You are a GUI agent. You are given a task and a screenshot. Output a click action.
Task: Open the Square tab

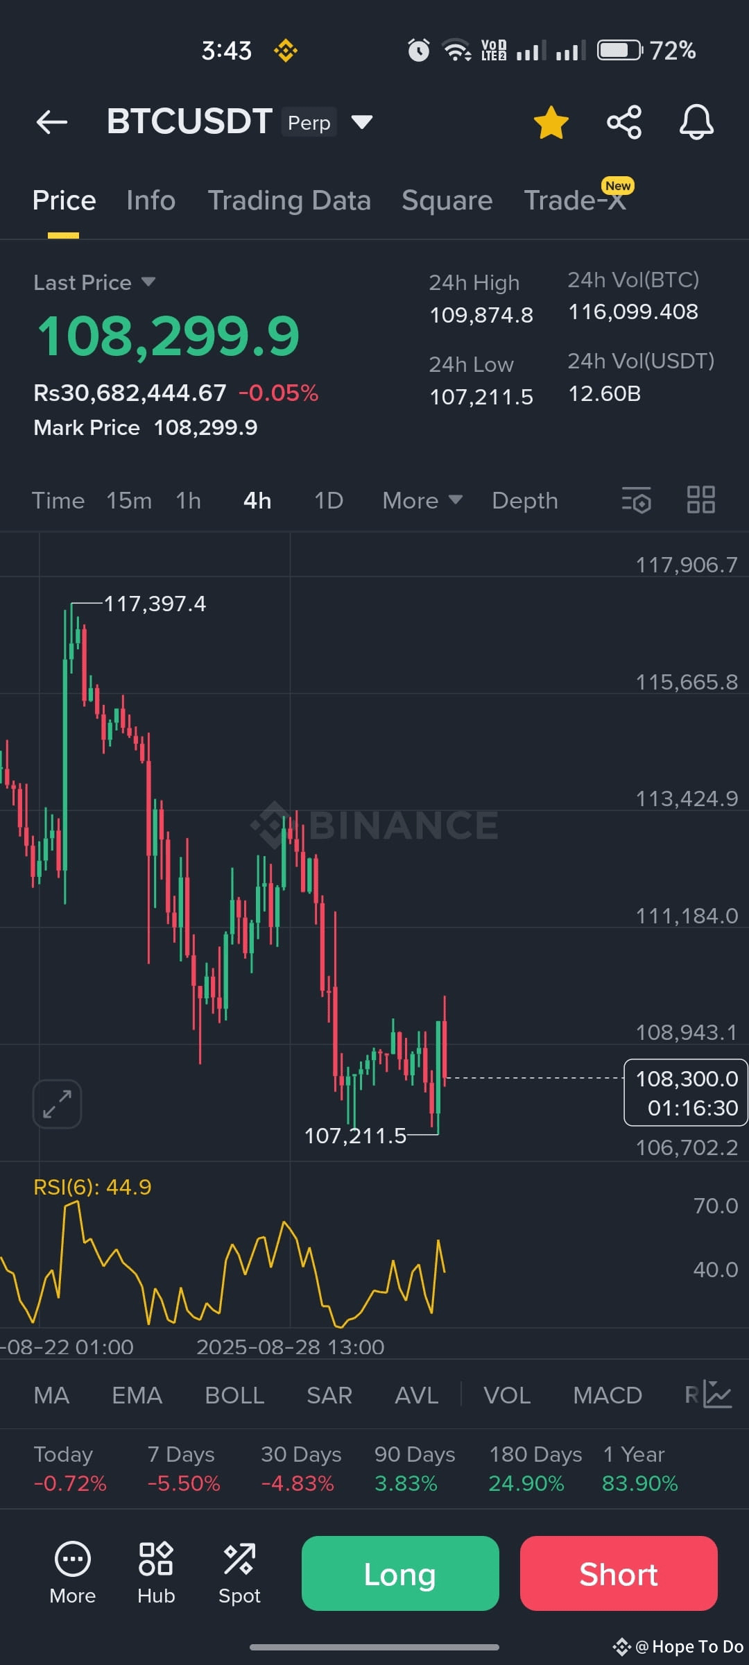[x=447, y=200]
